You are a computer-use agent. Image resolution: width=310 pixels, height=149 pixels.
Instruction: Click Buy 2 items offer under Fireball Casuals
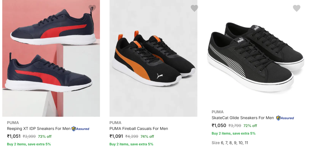pyautogui.click(x=131, y=144)
